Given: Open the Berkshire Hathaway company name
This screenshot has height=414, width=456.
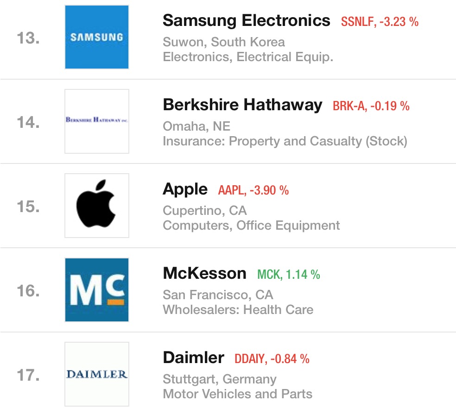Looking at the screenshot, I should [x=242, y=105].
